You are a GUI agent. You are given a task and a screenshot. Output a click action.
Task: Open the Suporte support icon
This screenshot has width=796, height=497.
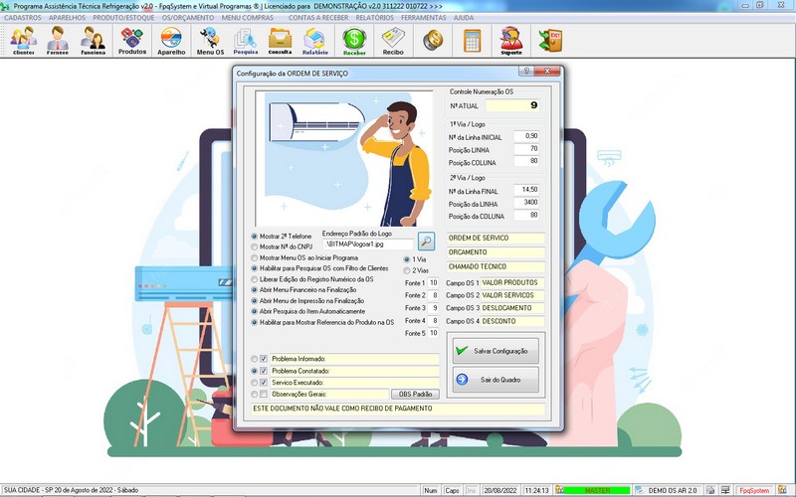point(510,41)
